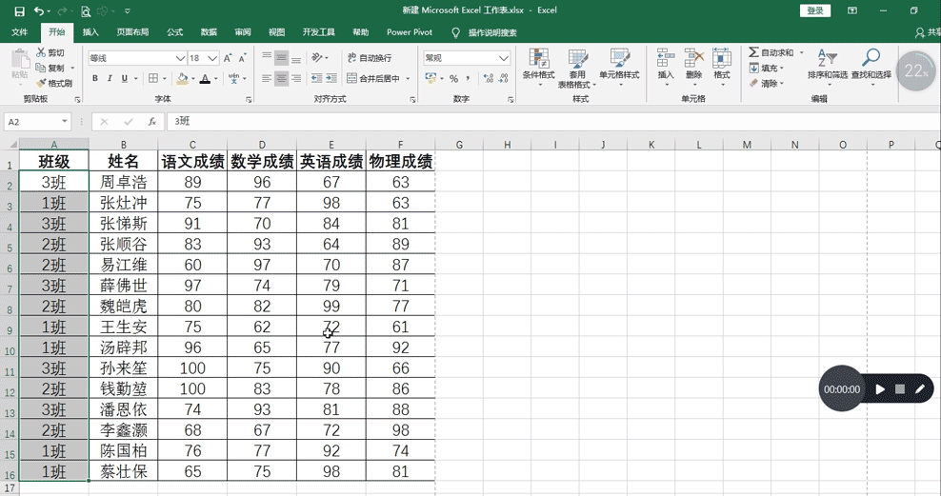941x496 pixels.
Task: Switch to the Page Layout (页面布局) tab
Action: [x=132, y=32]
